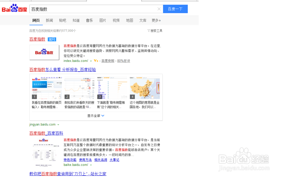
Task: Expand the arrow beside jingyan.baidu.com
Action: [58, 125]
